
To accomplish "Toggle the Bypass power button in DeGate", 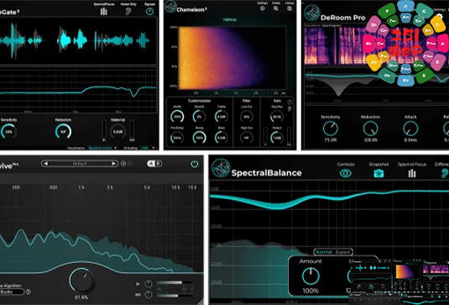I will (x=149, y=11).
